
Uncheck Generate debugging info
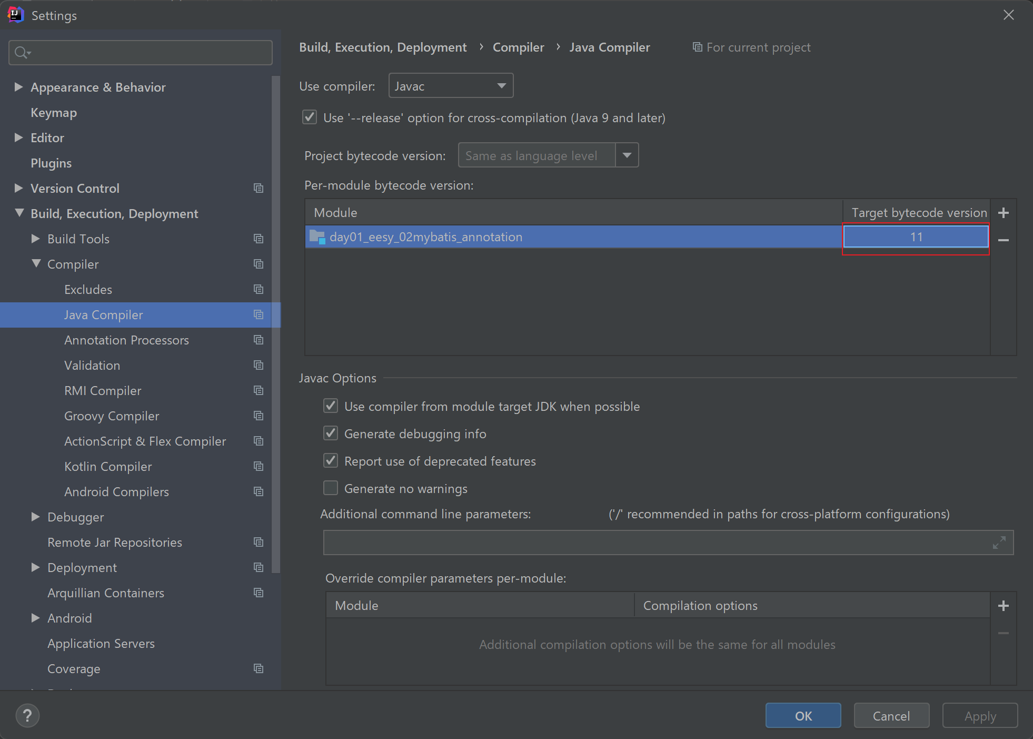[331, 433]
